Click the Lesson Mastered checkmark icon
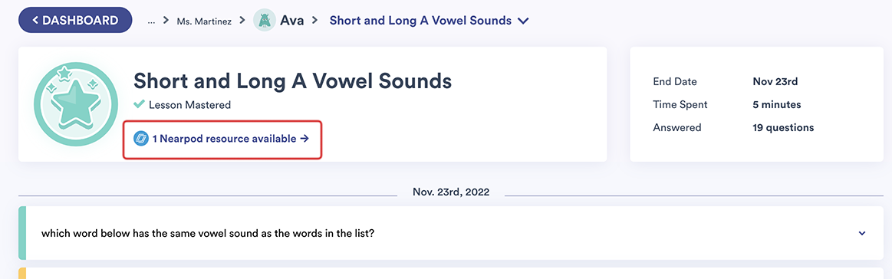 pyautogui.click(x=139, y=104)
